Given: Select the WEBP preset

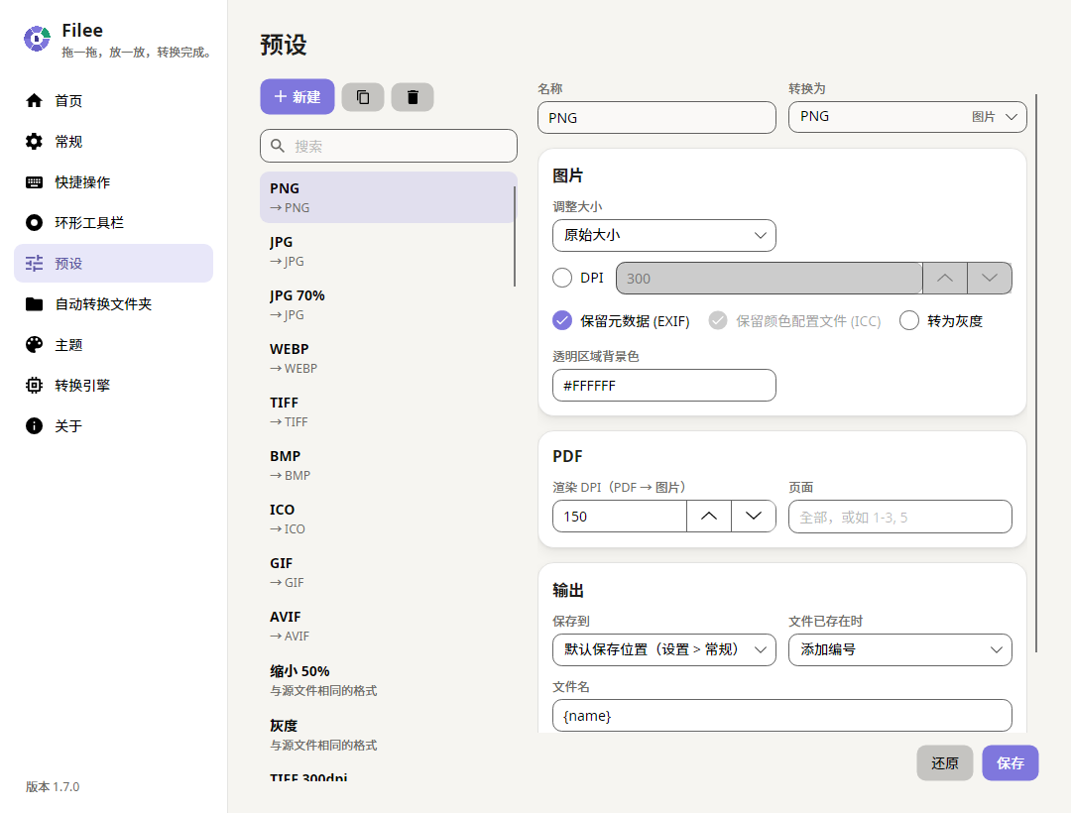Looking at the screenshot, I should [388, 358].
